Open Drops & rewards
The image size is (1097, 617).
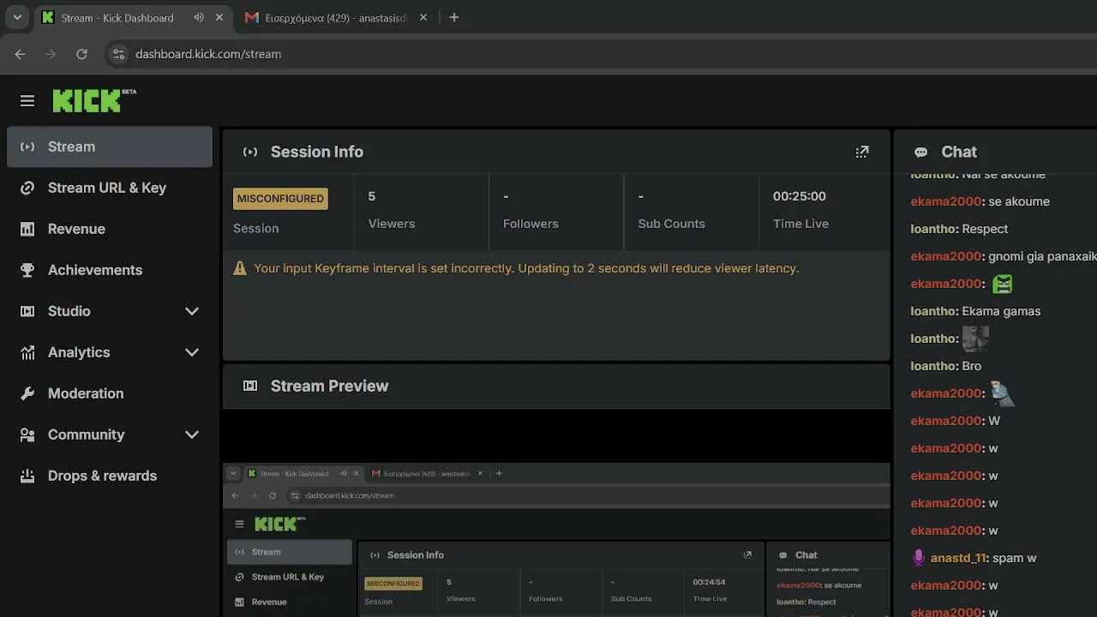(110, 476)
